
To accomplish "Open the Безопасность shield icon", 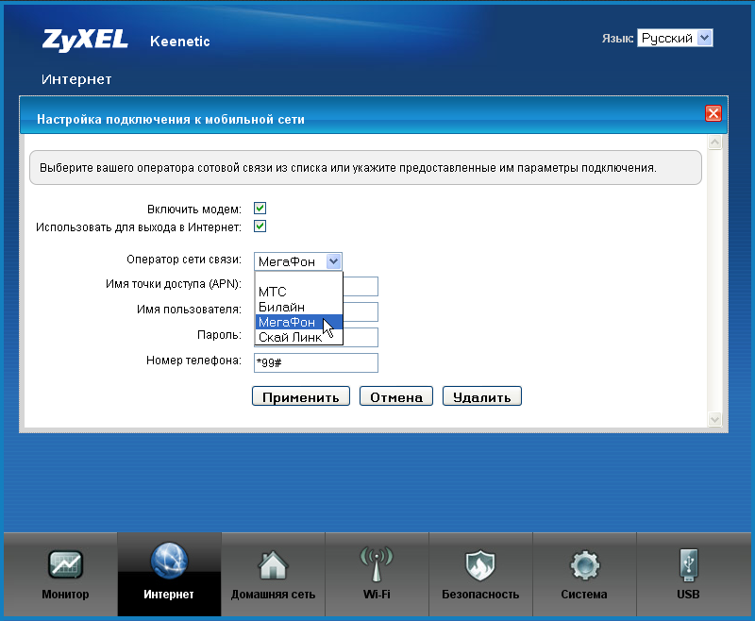I will [x=480, y=565].
